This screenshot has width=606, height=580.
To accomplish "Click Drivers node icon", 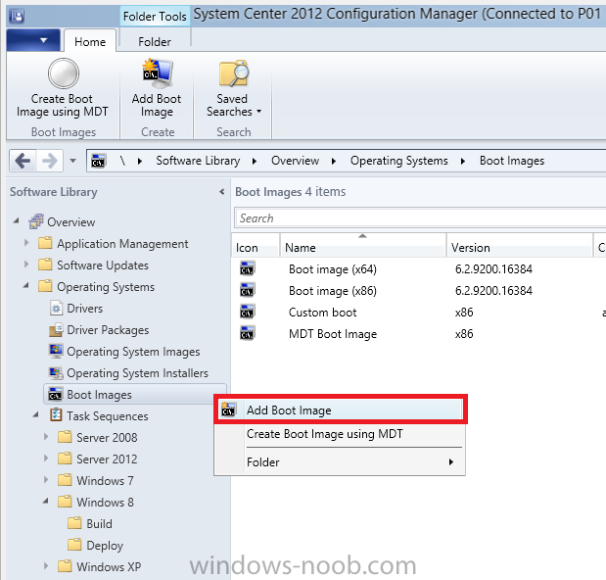I will coord(57,309).
